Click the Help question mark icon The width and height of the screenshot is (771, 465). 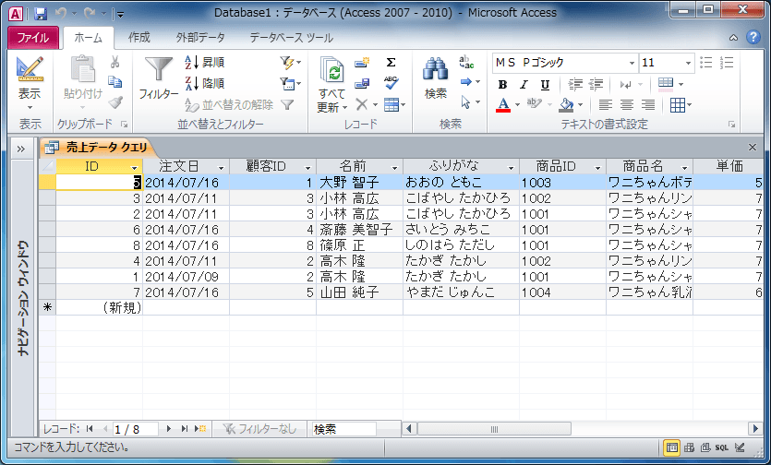[753, 37]
